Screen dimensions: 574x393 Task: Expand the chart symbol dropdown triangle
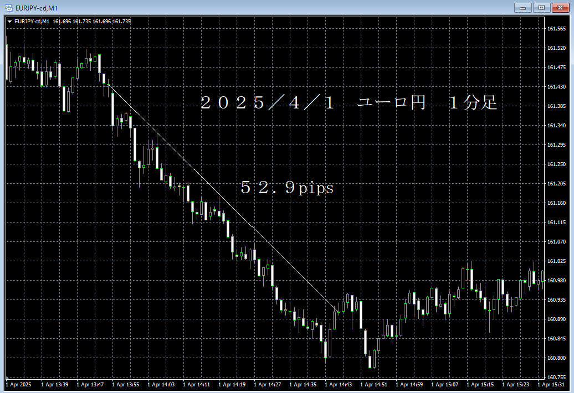pos(9,22)
